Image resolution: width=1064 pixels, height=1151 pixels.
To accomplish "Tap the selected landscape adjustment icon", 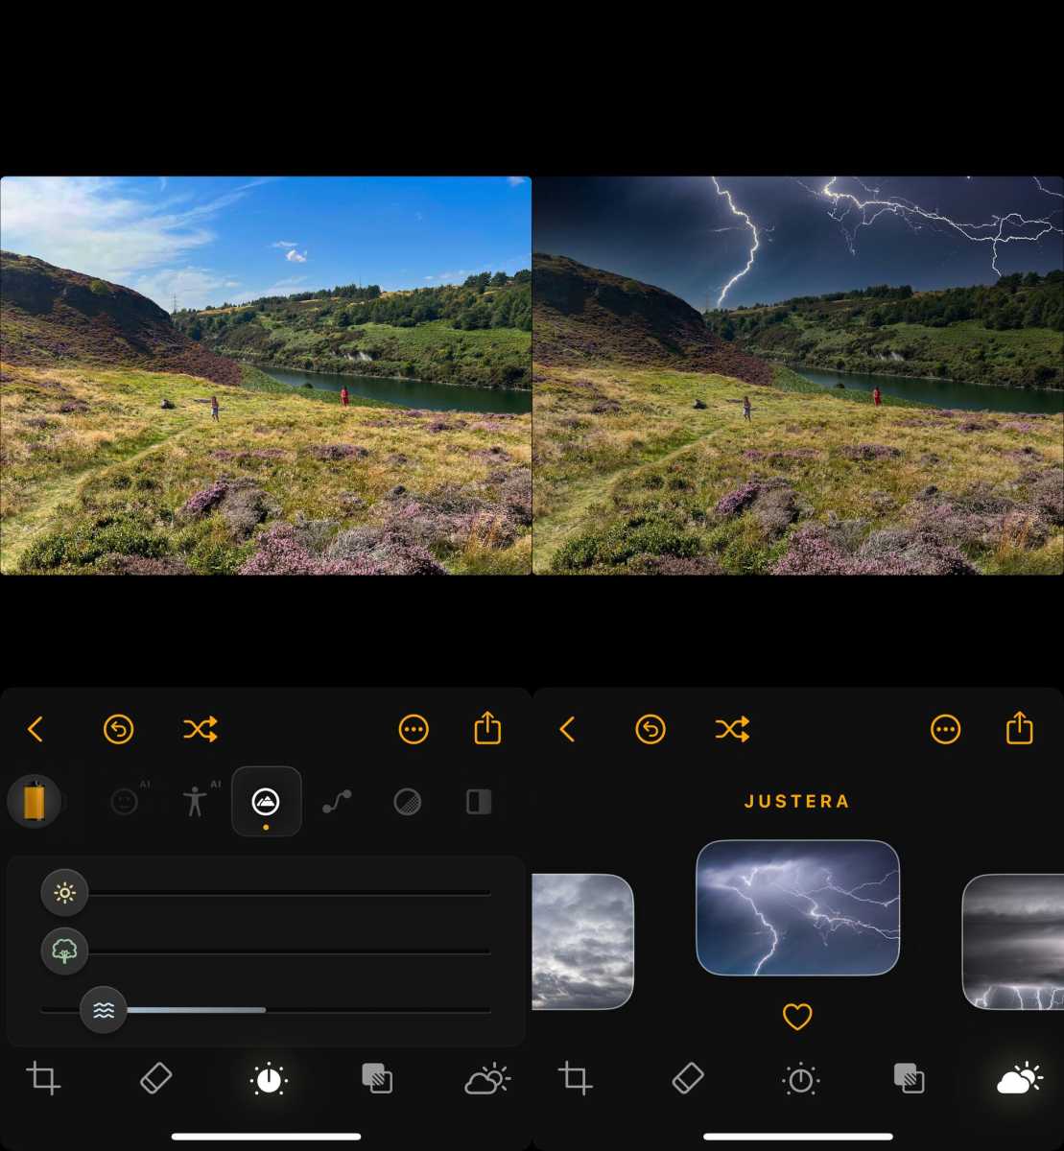I will (x=266, y=801).
